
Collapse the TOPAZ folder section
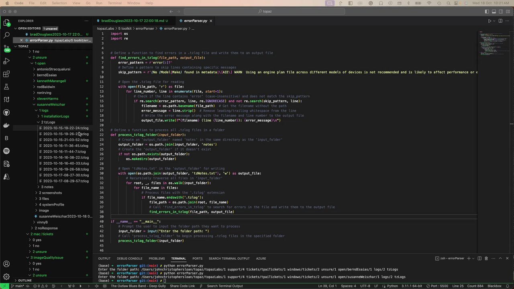pyautogui.click(x=15, y=46)
